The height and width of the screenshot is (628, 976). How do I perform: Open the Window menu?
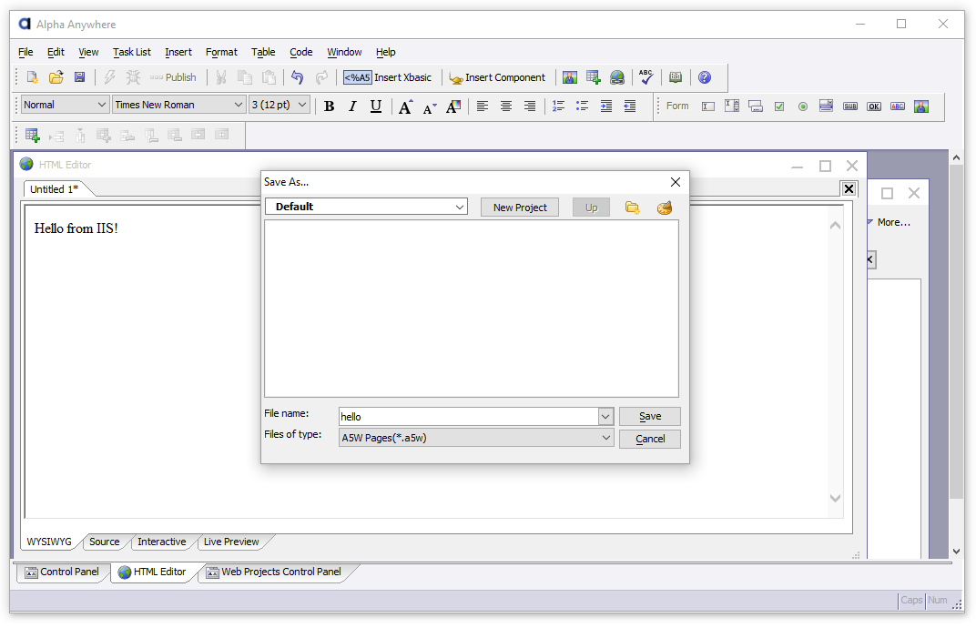pos(344,52)
